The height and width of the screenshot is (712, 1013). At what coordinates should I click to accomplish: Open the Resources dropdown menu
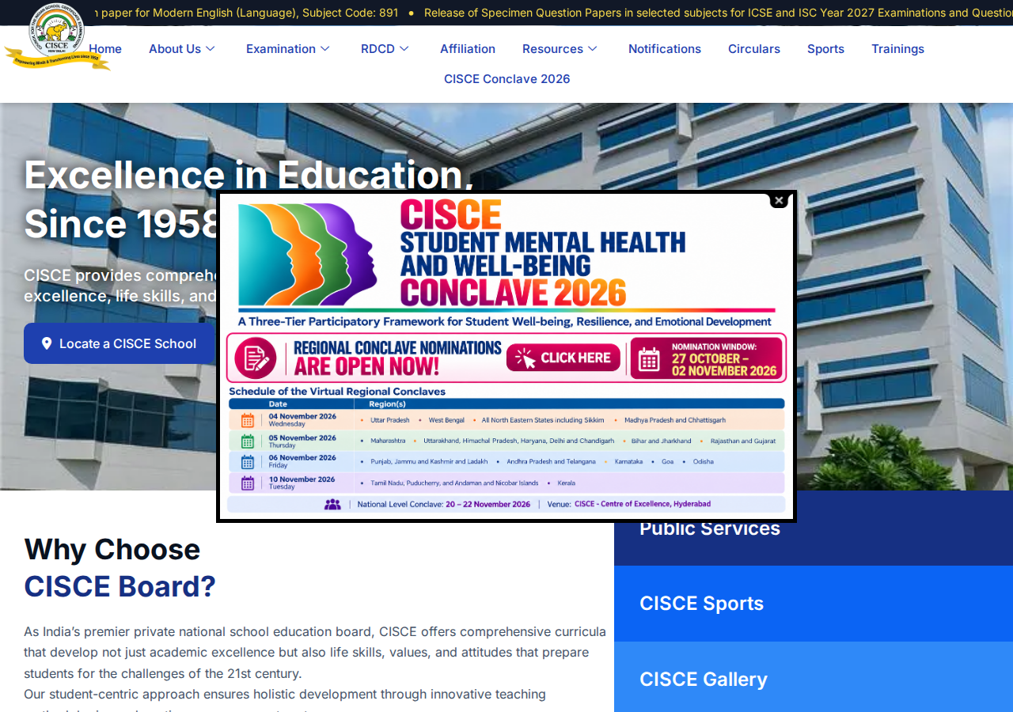point(560,49)
